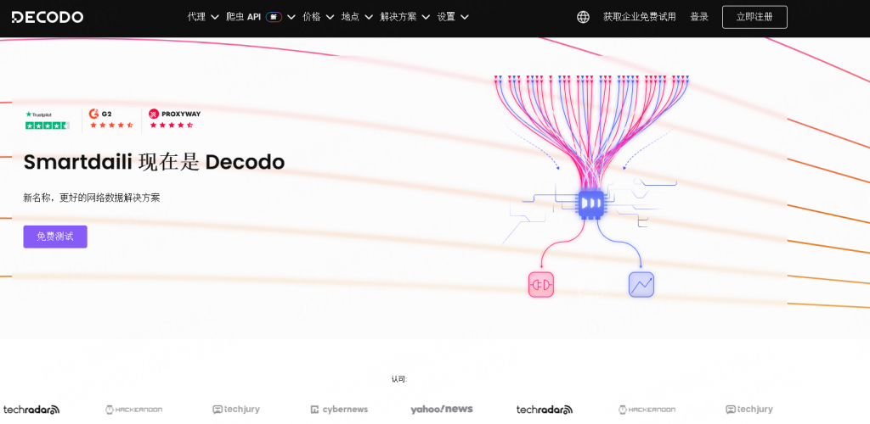This screenshot has width=870, height=424.
Task: Click the Proxyway rating badge
Action: [174, 119]
